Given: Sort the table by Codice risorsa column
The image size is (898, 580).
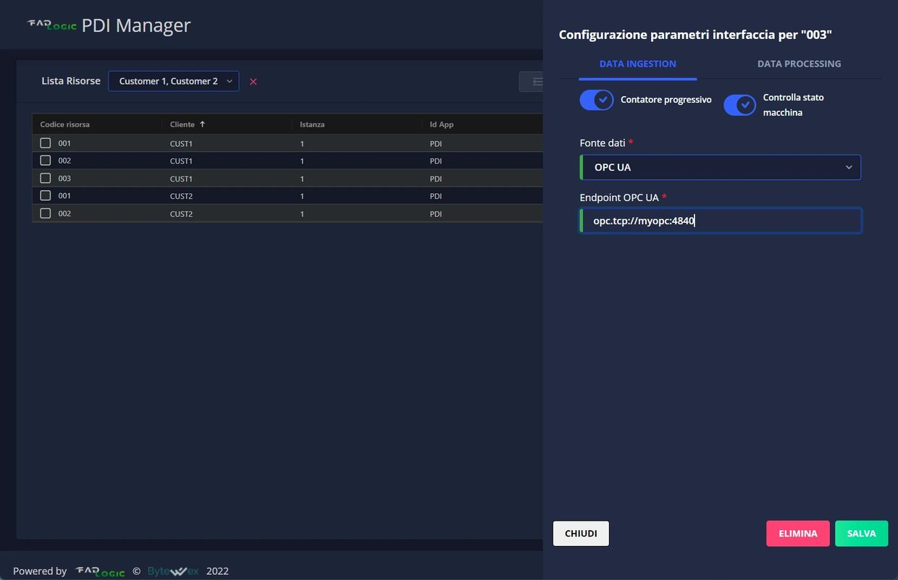Looking at the screenshot, I should tap(65, 124).
